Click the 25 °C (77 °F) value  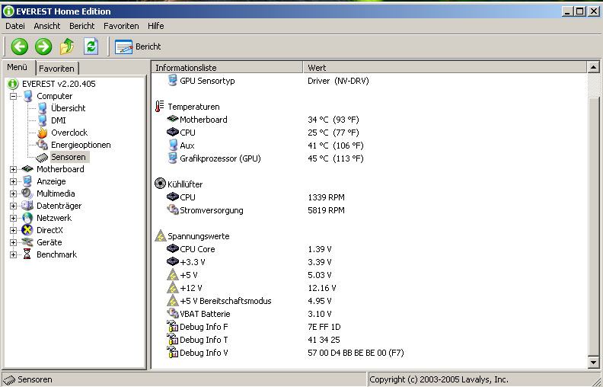point(333,133)
